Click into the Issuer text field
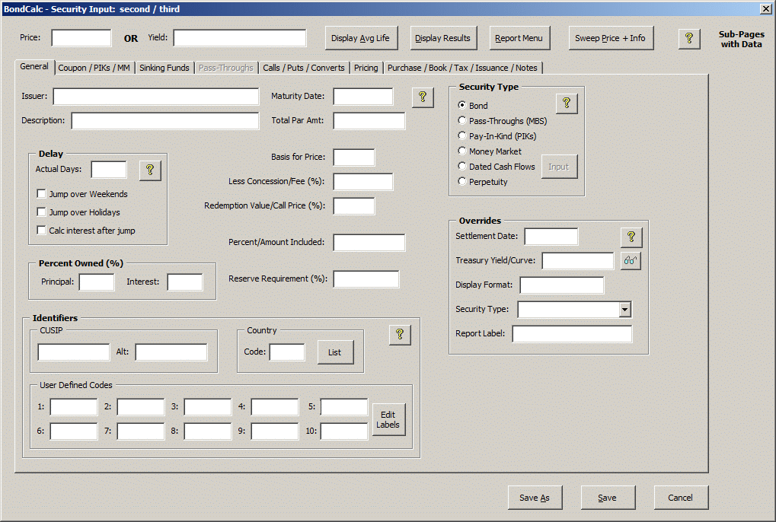The height and width of the screenshot is (522, 776). [145, 97]
